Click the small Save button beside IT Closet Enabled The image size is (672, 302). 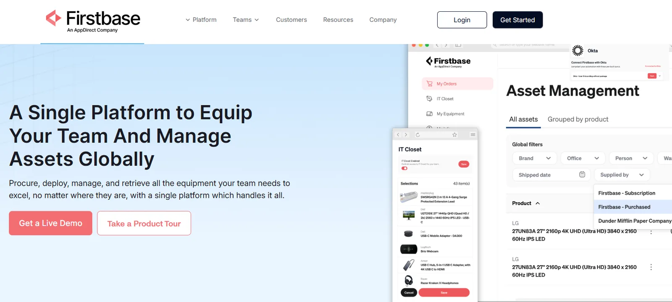(464, 164)
